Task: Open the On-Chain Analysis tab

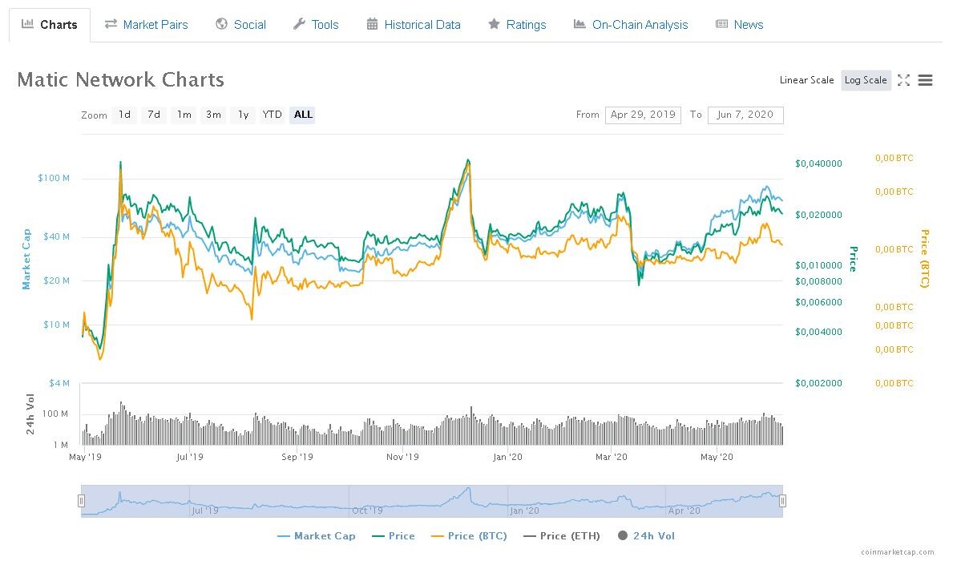Action: pyautogui.click(x=631, y=25)
